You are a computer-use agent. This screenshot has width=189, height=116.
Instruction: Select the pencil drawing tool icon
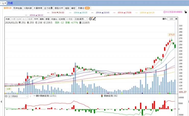(94, 19)
